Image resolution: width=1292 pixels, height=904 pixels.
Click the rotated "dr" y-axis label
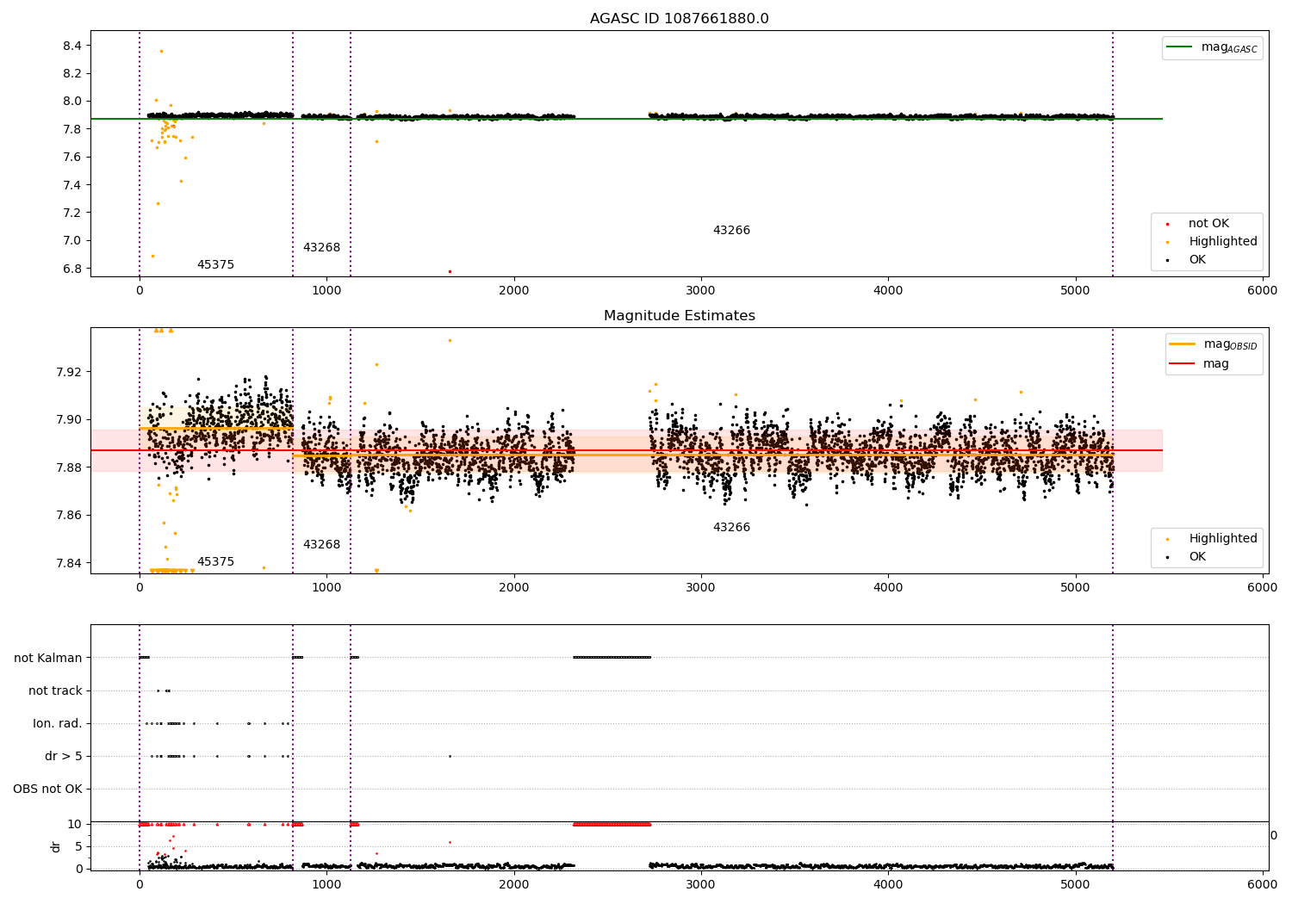[56, 846]
